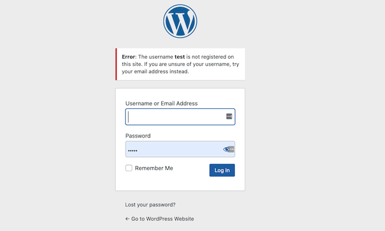
Task: Show password with the eye icon
Action: 226,149
